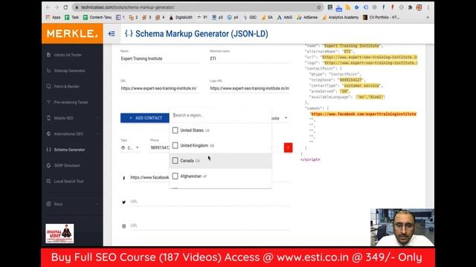Edit the organization URL field
476x267 pixels.
[x=161, y=88]
